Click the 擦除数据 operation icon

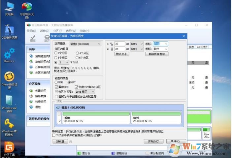(31, 96)
